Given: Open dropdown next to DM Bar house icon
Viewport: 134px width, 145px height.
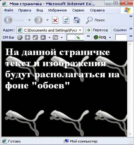Looking at the screenshot, I should tap(49, 37).
